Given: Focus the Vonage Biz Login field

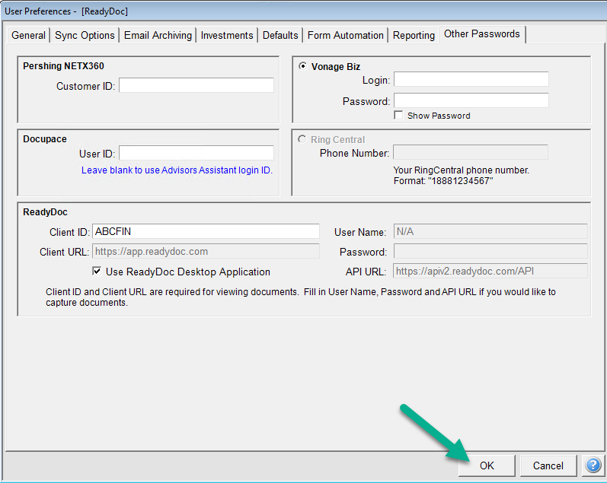Looking at the screenshot, I should [471, 79].
